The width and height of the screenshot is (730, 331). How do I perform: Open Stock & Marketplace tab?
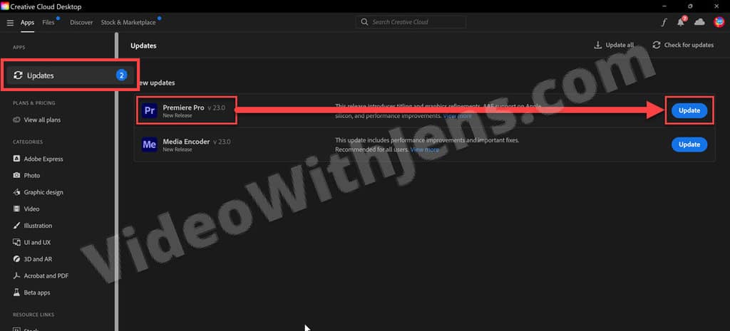[x=128, y=22]
